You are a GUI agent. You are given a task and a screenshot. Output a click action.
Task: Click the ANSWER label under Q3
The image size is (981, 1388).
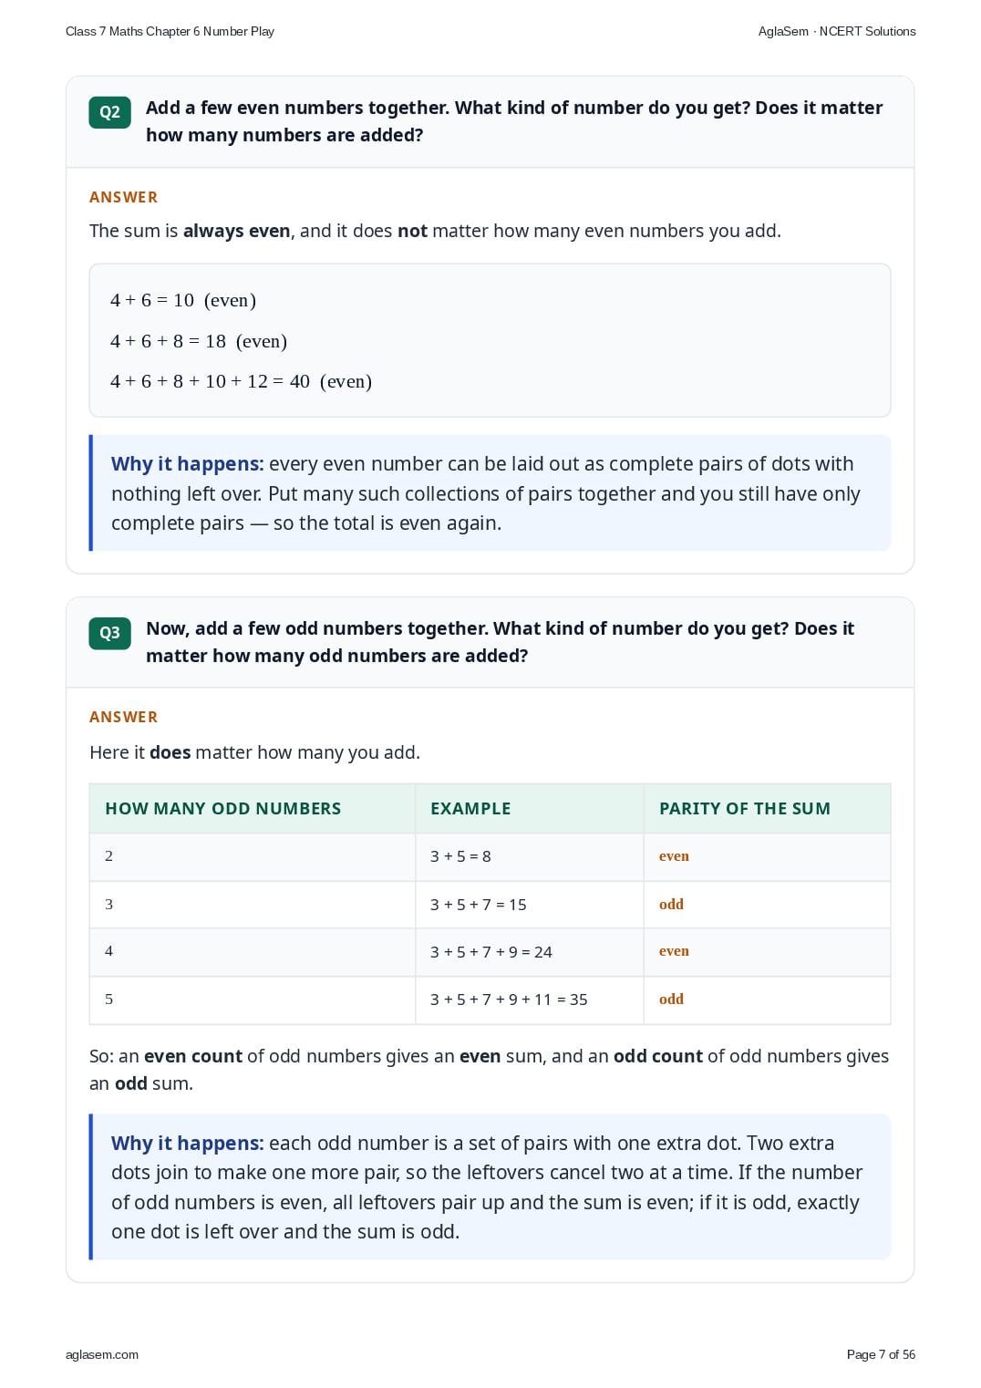pyautogui.click(x=124, y=717)
